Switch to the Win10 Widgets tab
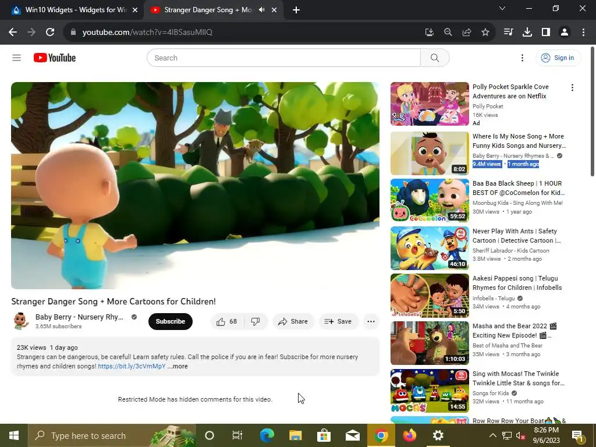The height and width of the screenshot is (447, 596). pyautogui.click(x=72, y=10)
